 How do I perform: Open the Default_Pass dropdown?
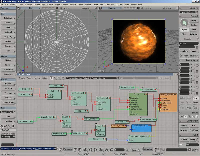click(x=8, y=112)
